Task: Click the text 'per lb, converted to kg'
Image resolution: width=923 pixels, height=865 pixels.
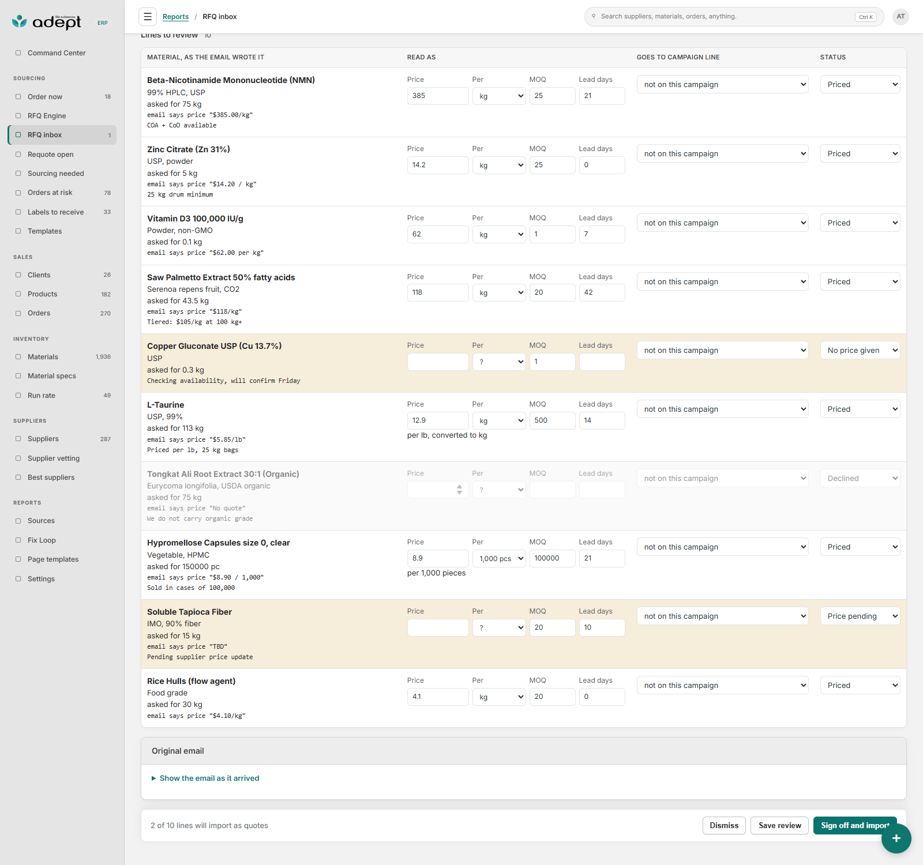Action: 447,435
